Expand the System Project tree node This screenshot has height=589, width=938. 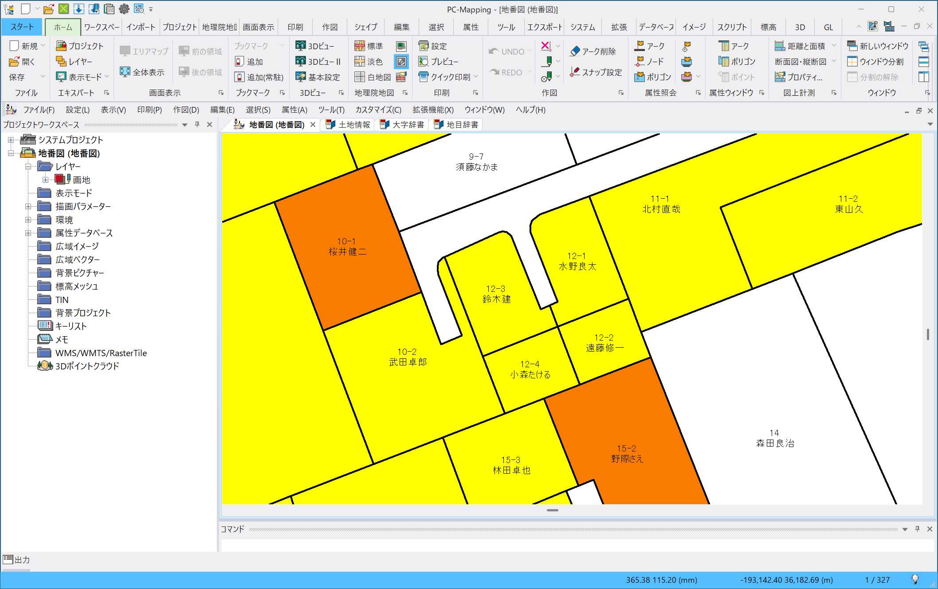click(x=11, y=140)
